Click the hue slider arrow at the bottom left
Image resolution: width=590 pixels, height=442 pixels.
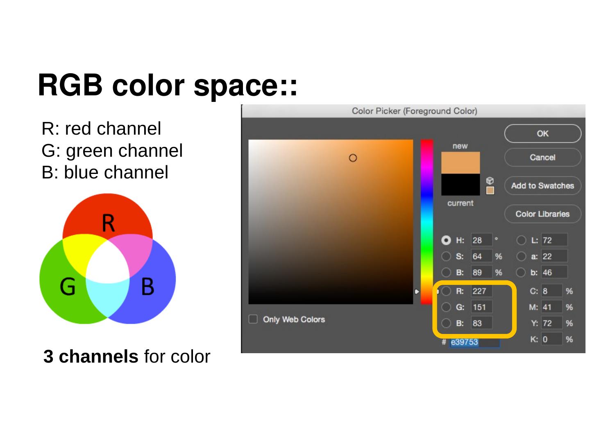pyautogui.click(x=417, y=291)
